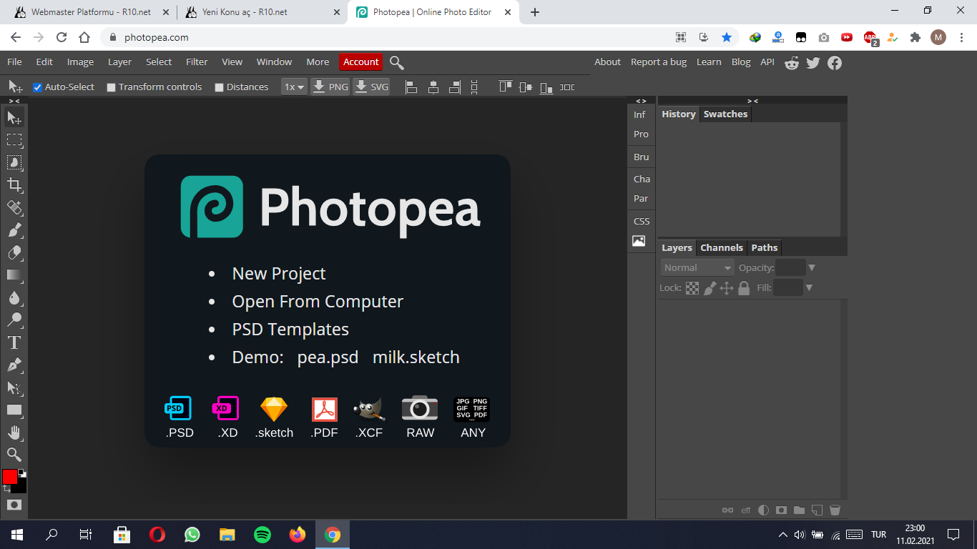This screenshot has height=549, width=977.
Task: Activate the Hand tool
Action: (x=14, y=432)
